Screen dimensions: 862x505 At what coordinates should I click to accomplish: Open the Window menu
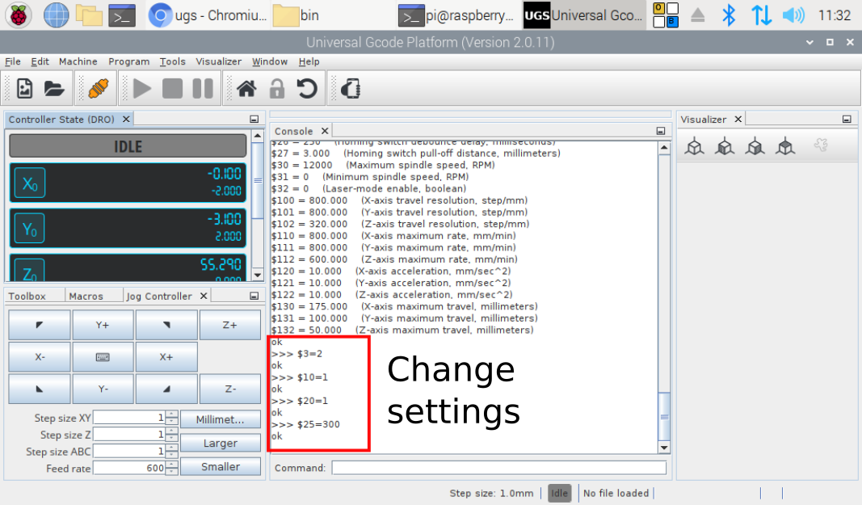click(269, 61)
